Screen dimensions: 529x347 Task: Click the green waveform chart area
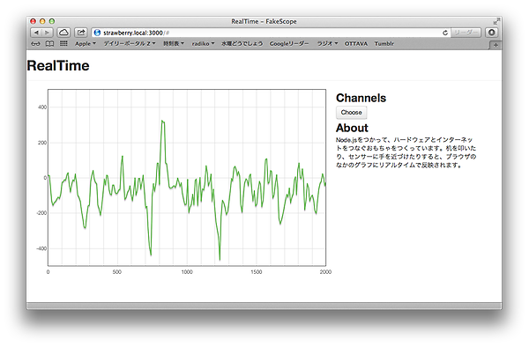pyautogui.click(x=187, y=178)
